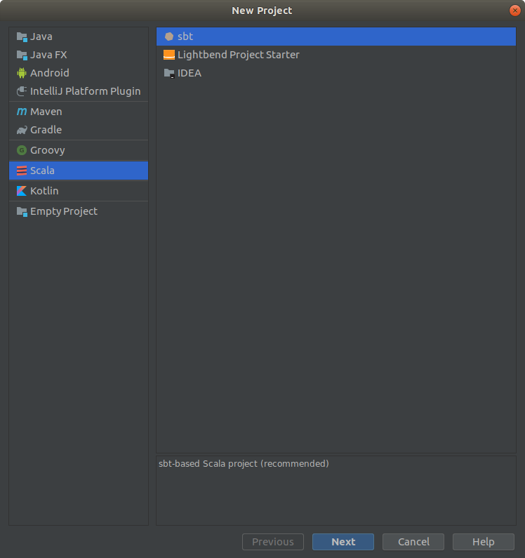The image size is (525, 558).
Task: Click the Gradle elephant icon
Action: (22, 130)
